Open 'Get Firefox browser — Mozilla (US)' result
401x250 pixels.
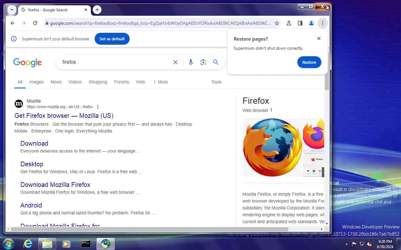pyautogui.click(x=64, y=116)
